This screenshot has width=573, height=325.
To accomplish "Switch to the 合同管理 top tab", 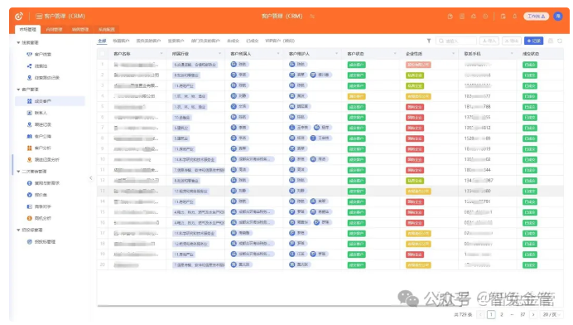I will 54,29.
